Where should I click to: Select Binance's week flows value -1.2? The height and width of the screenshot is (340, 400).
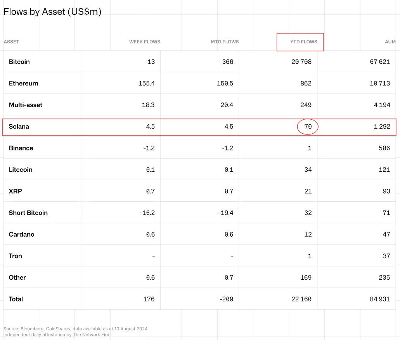click(149, 148)
